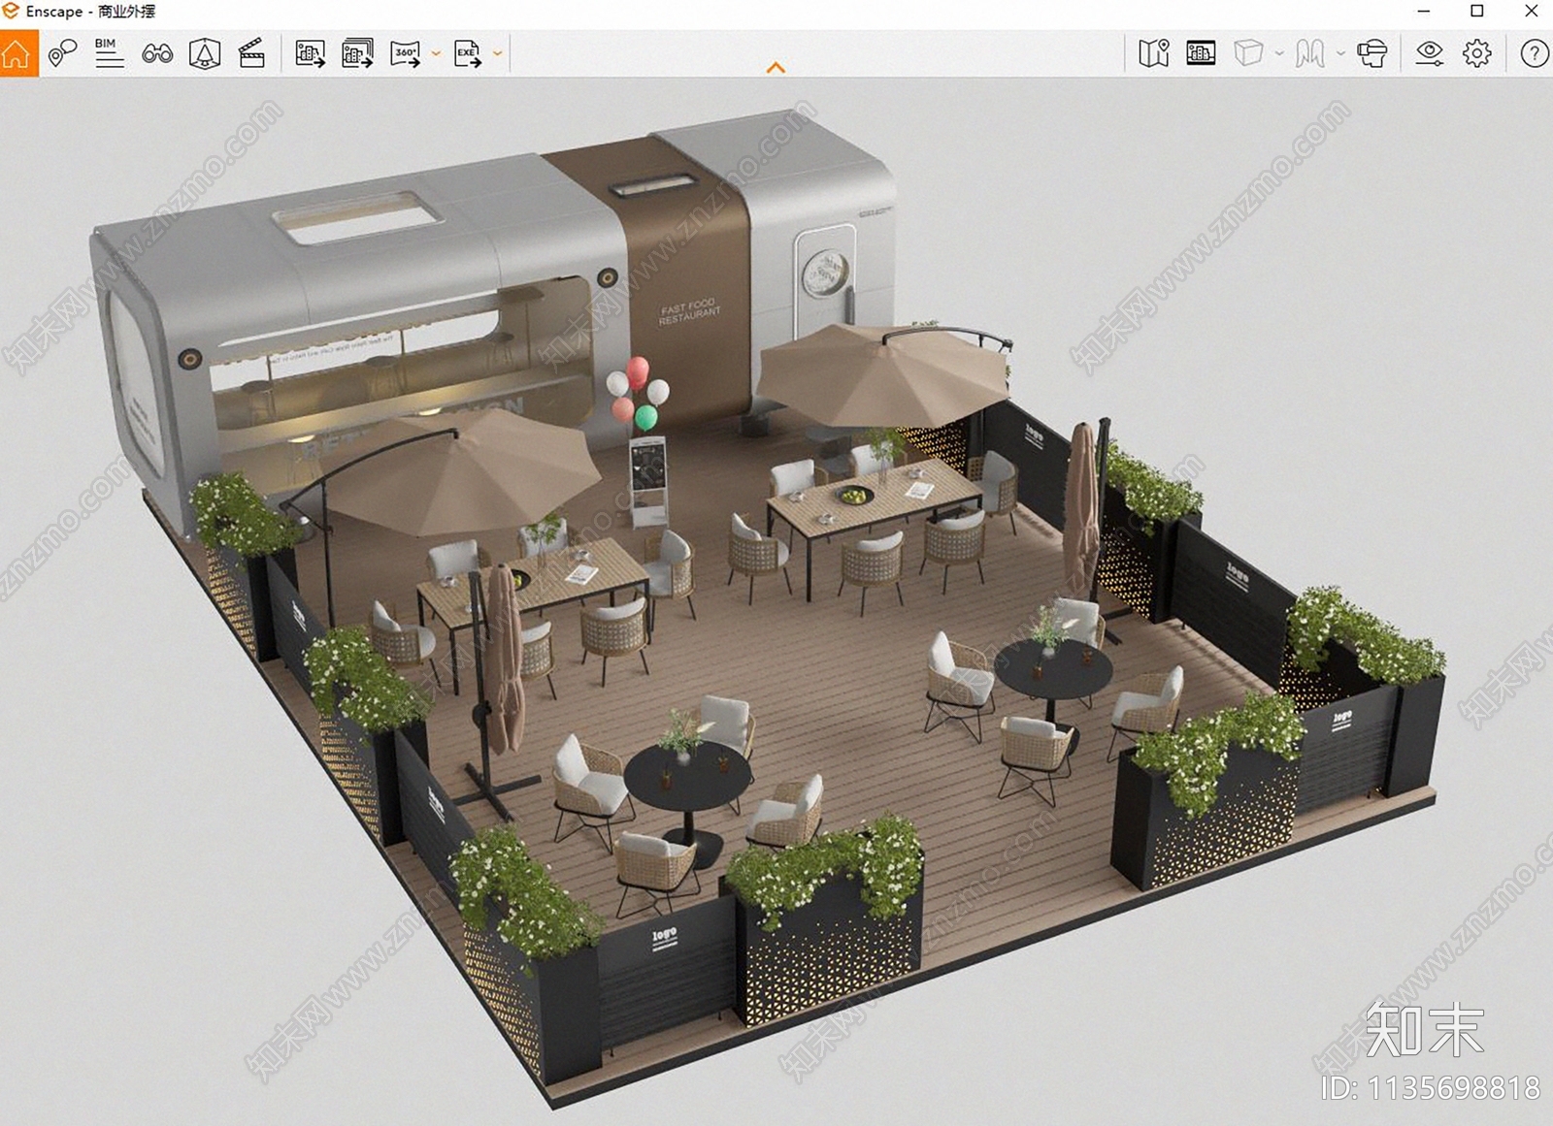Click the rendered 3D scene viewport

click(776, 601)
